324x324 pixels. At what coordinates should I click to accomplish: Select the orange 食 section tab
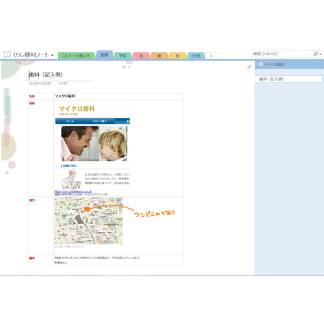coord(159,56)
